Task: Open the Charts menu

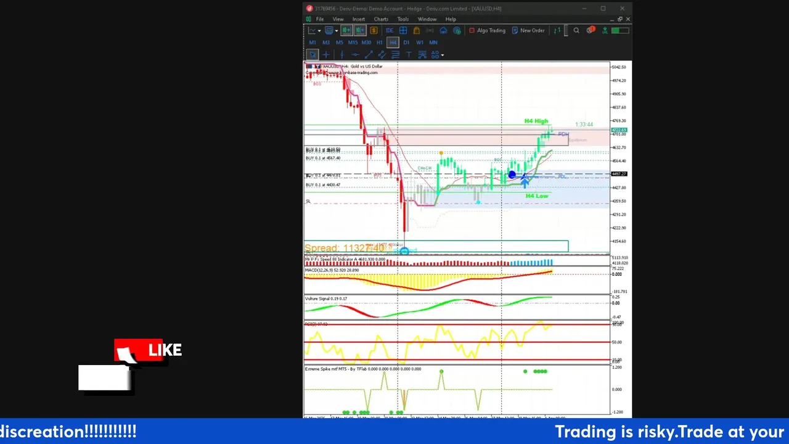Action: tap(381, 19)
